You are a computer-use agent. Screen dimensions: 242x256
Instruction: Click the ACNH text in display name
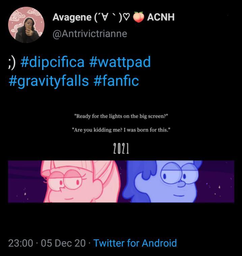(161, 17)
